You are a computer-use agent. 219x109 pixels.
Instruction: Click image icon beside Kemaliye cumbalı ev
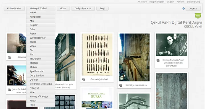(x=121, y=85)
